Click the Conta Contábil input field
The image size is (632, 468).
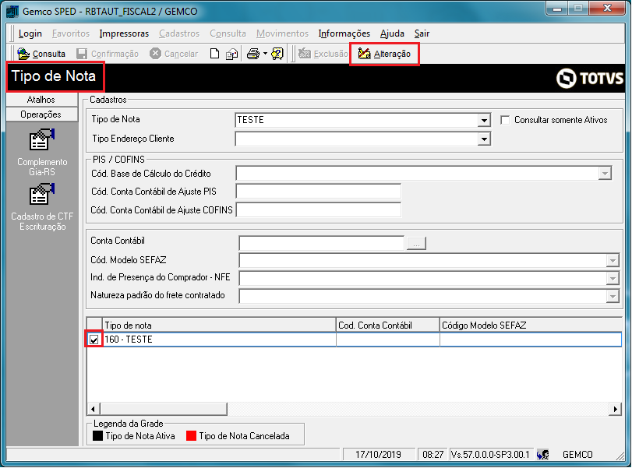pyautogui.click(x=322, y=243)
